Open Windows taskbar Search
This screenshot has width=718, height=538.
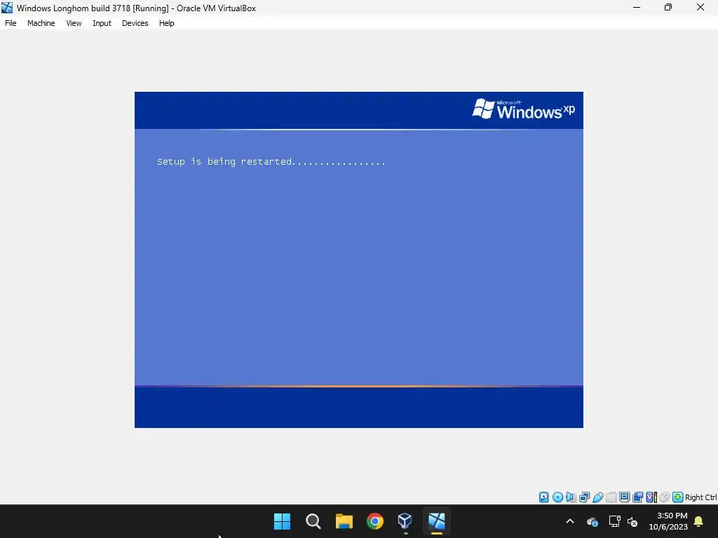coord(313,521)
